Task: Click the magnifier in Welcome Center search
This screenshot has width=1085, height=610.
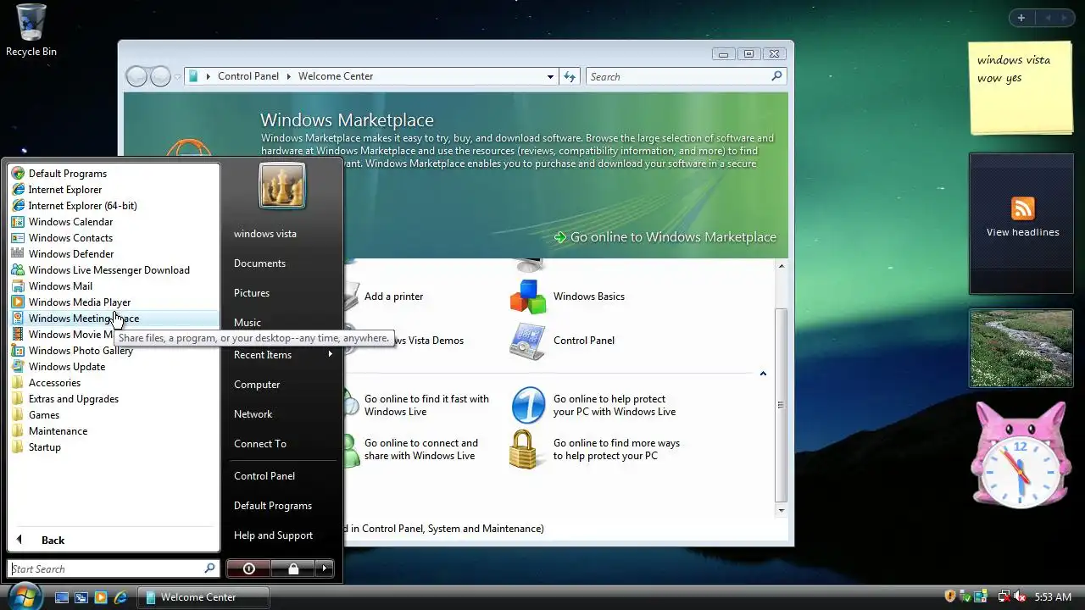Action: pyautogui.click(x=776, y=76)
